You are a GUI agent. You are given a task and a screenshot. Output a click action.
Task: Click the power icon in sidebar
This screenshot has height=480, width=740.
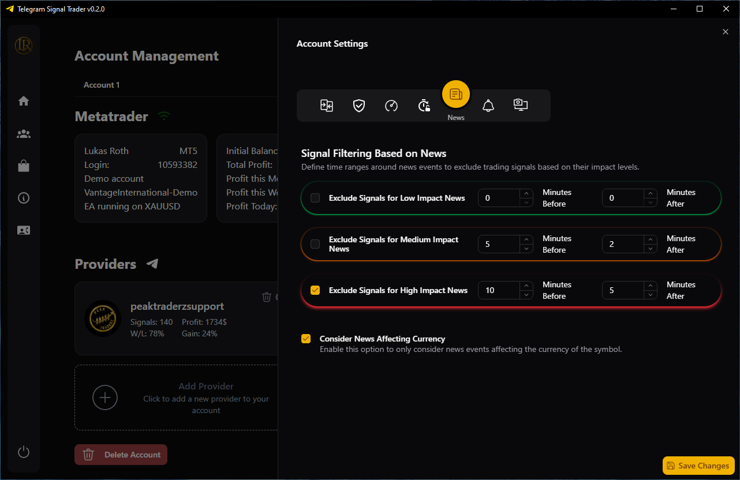[24, 452]
